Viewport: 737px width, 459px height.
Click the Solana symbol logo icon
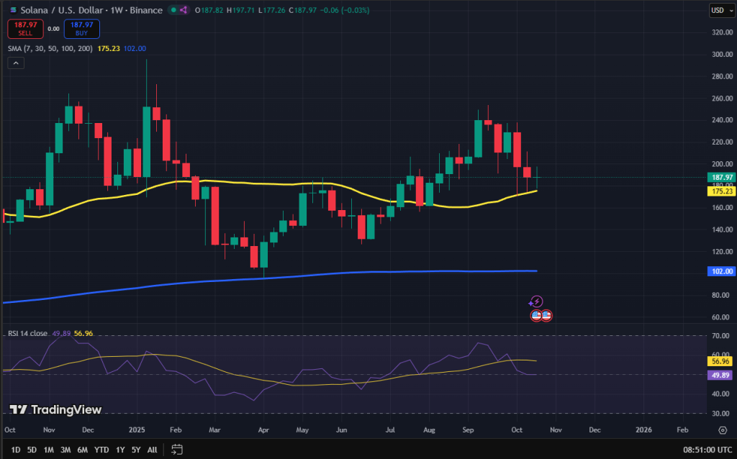12,10
